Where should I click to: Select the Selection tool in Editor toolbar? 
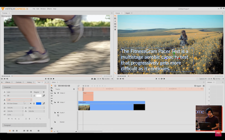52,86
